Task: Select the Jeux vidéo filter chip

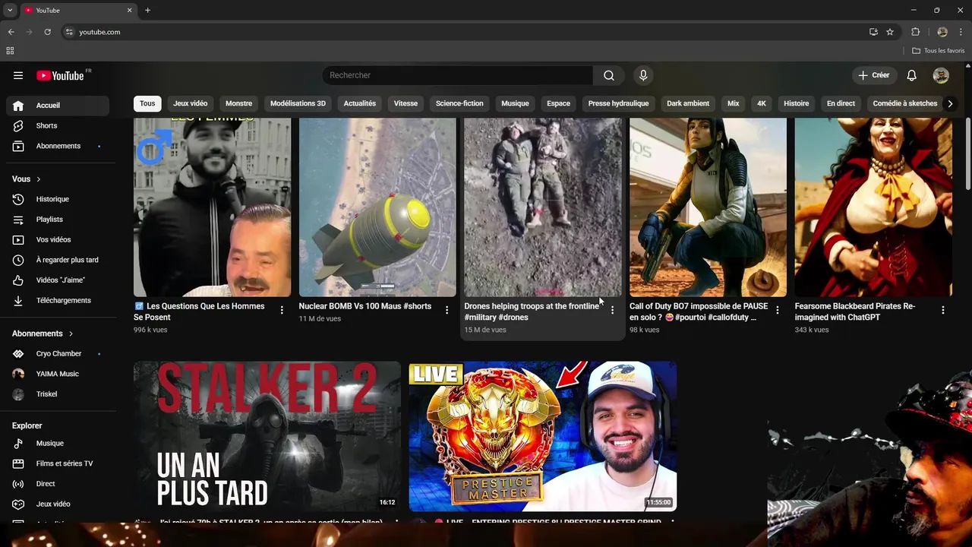Action: (x=190, y=103)
